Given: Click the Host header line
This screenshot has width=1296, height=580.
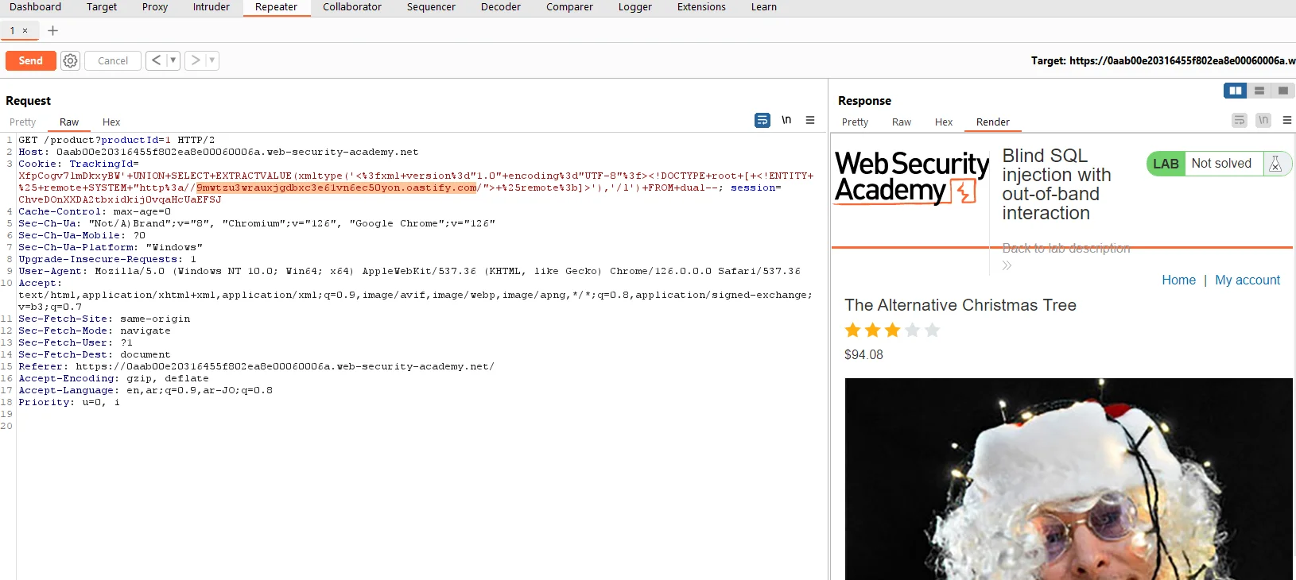Looking at the screenshot, I should 218,152.
